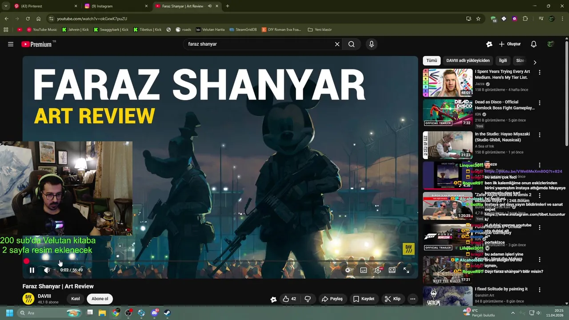The width and height of the screenshot is (569, 320).
Task: Reload the page
Action: point(28,19)
